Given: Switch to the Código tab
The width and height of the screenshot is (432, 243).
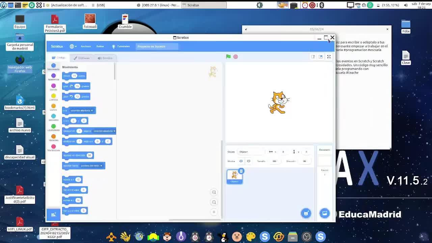Looking at the screenshot, I should tap(59, 58).
